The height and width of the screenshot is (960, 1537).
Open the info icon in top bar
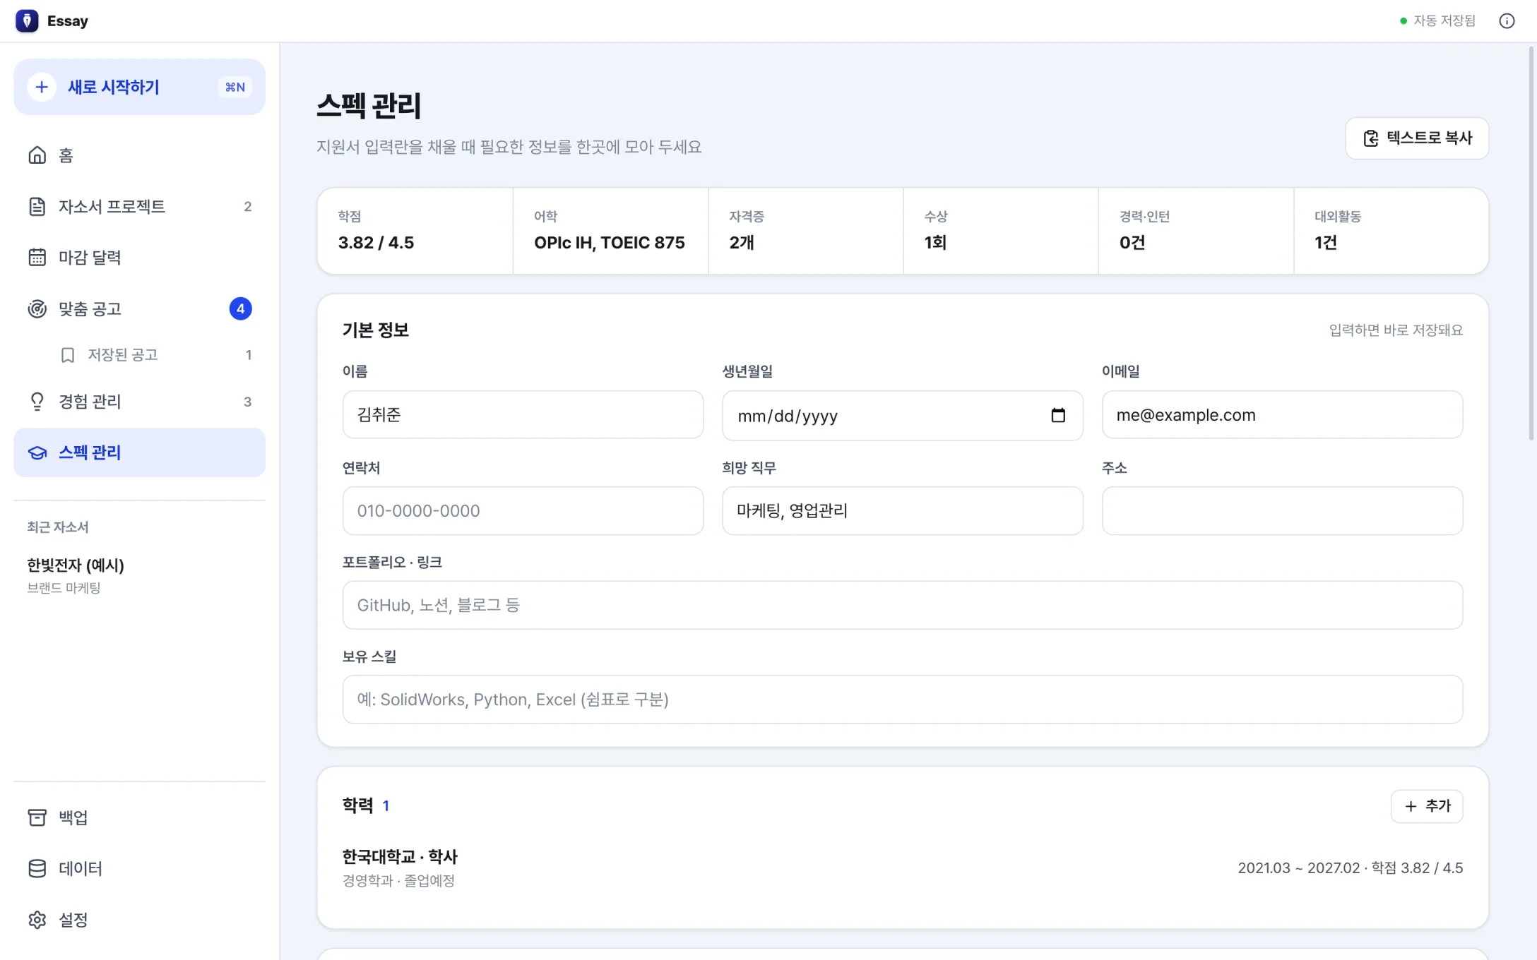coord(1507,20)
